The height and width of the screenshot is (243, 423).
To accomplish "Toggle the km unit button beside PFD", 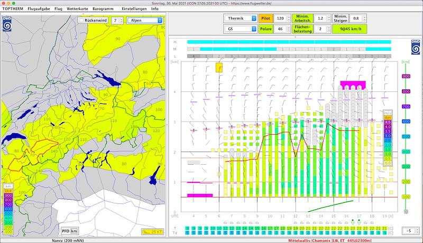I will (x=74, y=231).
